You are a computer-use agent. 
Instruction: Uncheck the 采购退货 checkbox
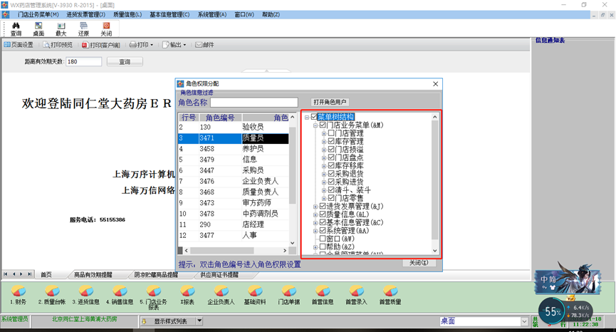[x=331, y=174]
